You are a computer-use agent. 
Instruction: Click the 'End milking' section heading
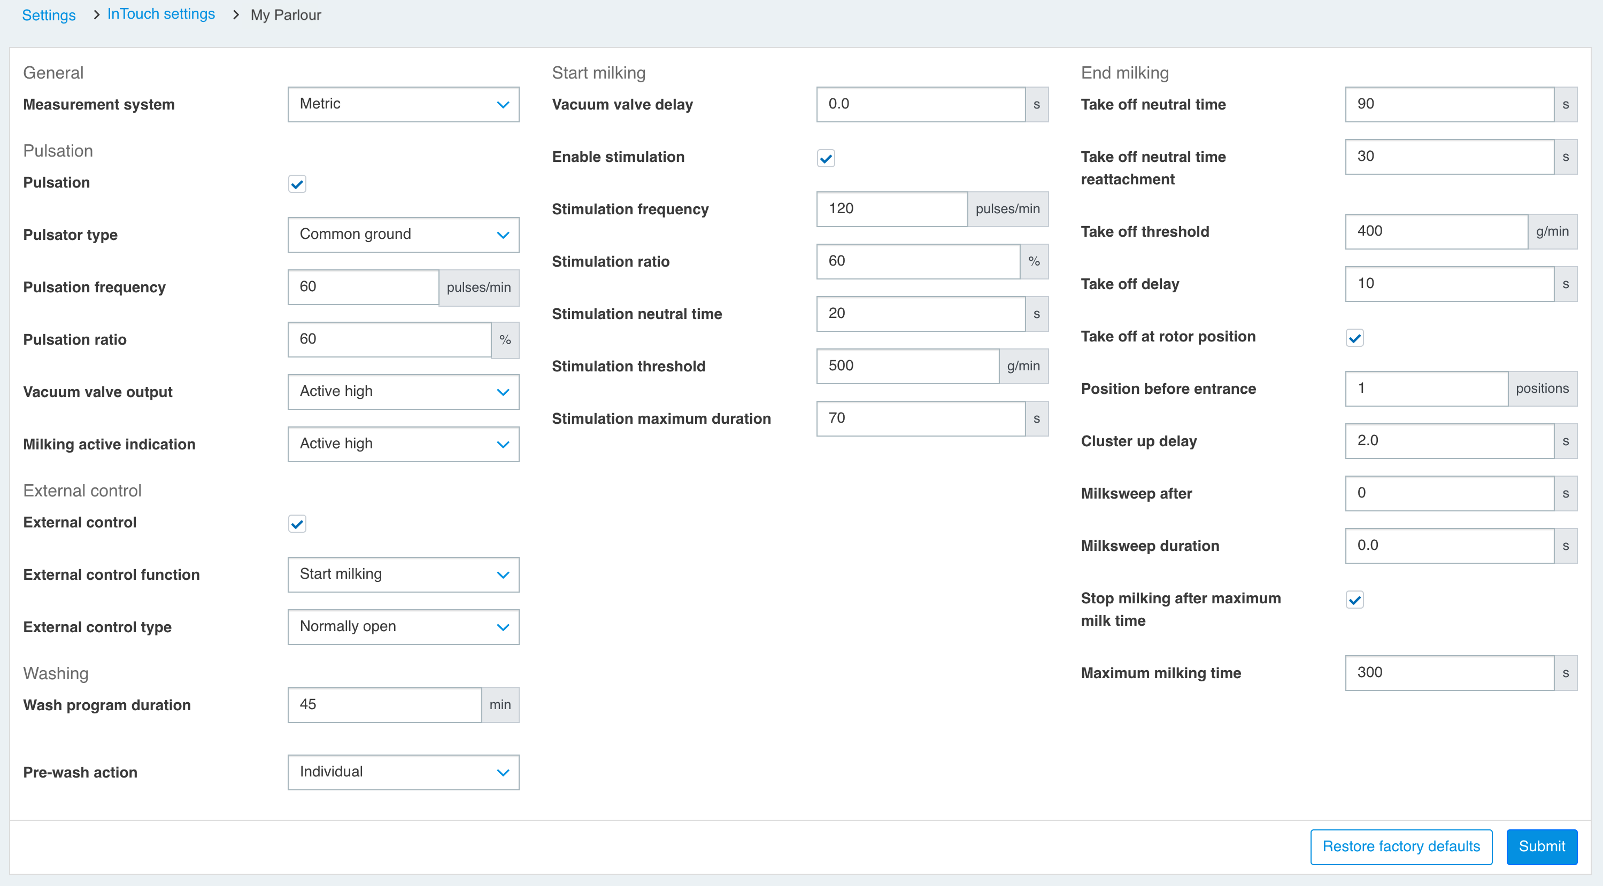[1124, 73]
